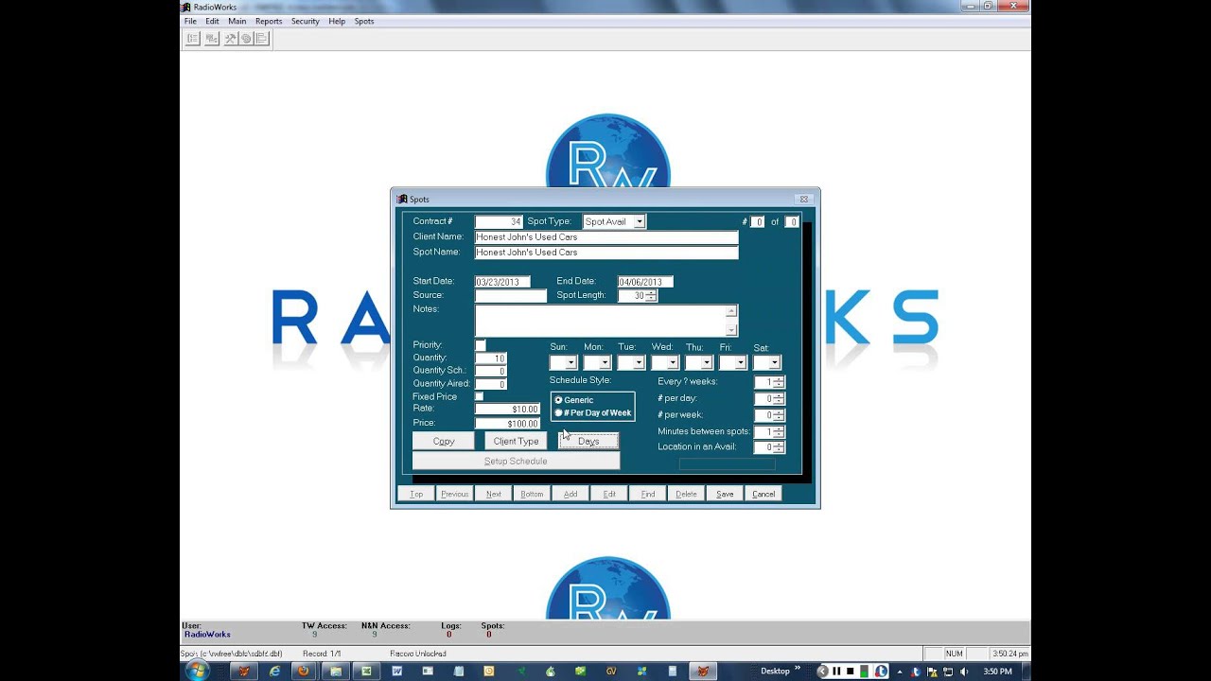Viewport: 1211px width, 681px height.
Task: Click the Save button
Action: pos(725,494)
